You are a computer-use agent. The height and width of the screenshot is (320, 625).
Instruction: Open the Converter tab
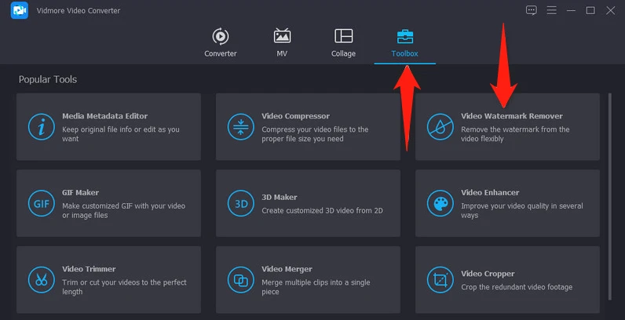tap(221, 43)
